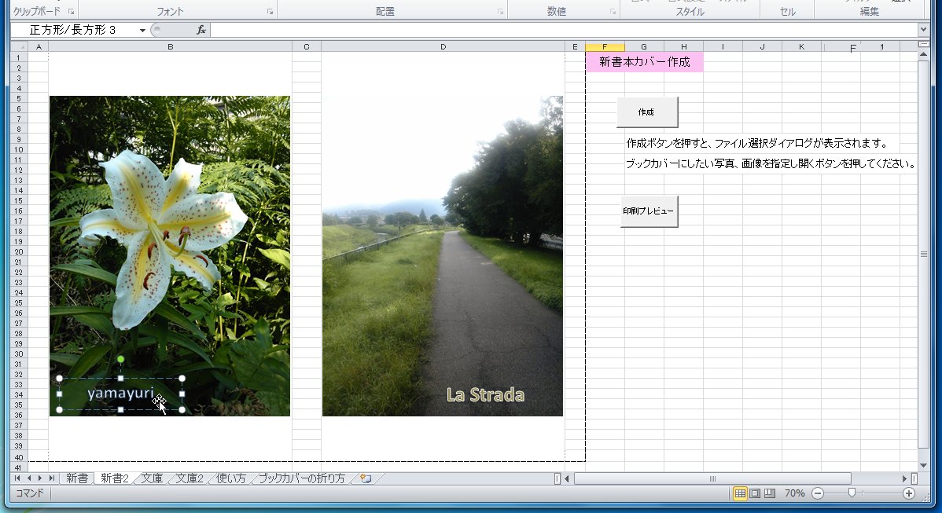
Task: Select column B header
Action: (x=171, y=47)
